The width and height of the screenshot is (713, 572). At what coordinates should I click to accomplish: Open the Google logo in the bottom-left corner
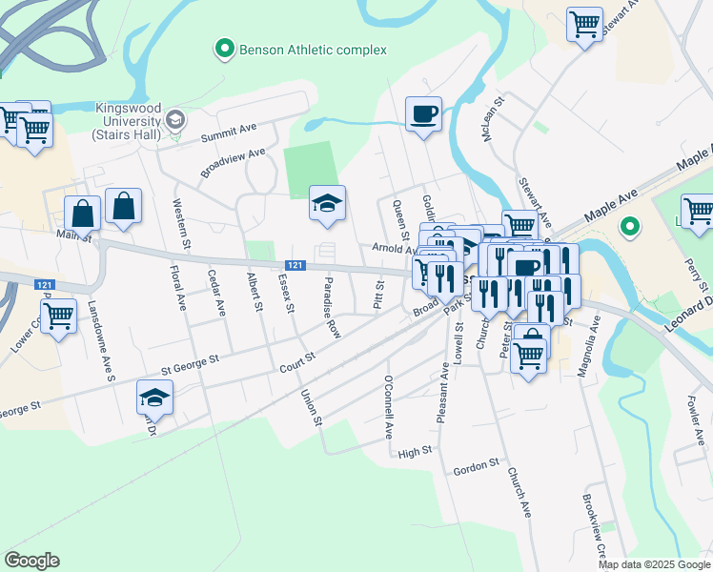31,561
